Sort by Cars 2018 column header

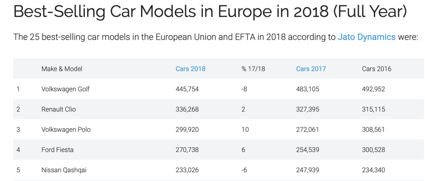(x=190, y=69)
